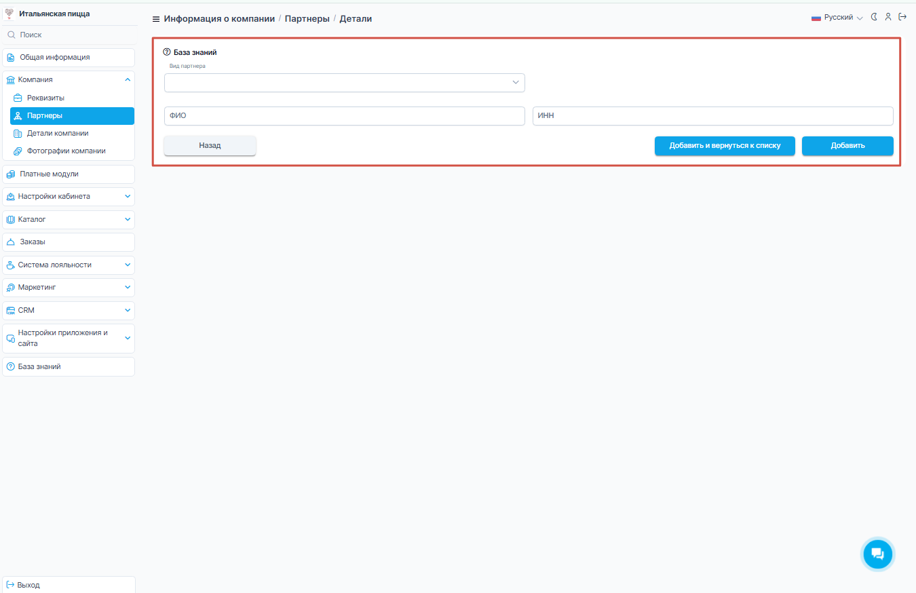This screenshot has width=916, height=593.
Task: Click Детали text in breadcrumb
Action: click(356, 19)
